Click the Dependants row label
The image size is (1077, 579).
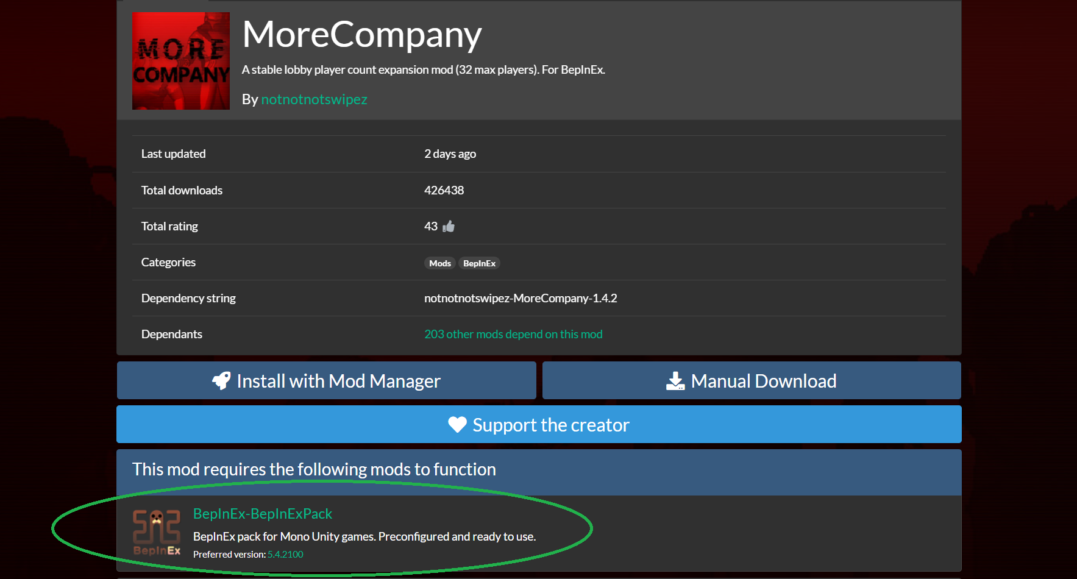pos(172,334)
